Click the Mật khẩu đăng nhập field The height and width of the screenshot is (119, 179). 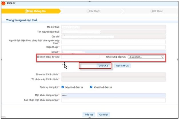[114, 95]
